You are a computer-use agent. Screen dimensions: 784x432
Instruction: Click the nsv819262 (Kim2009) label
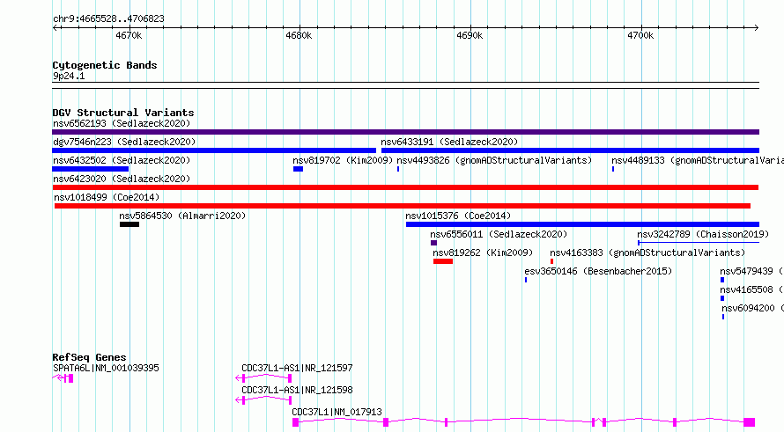click(x=483, y=253)
